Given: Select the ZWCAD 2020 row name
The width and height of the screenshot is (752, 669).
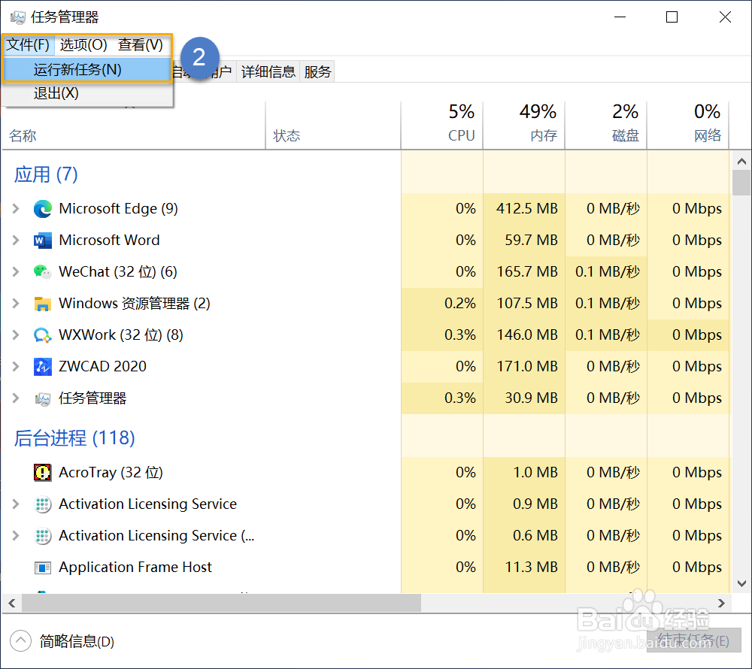Looking at the screenshot, I should pos(102,367).
